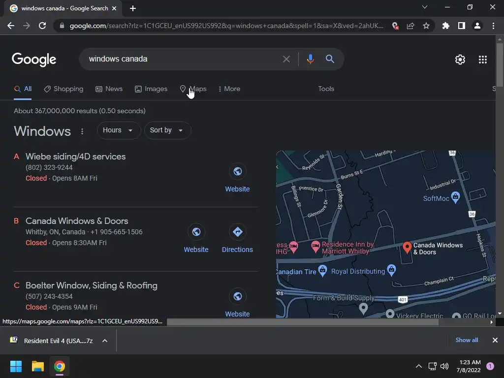The image size is (504, 378).
Task: Select Form & Build Supply map pin
Action: coord(363,309)
